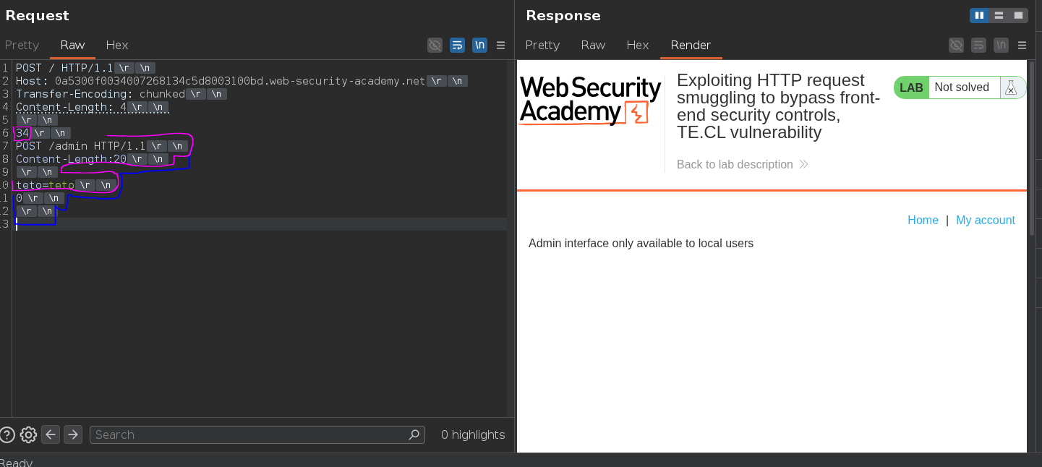Open the Hex tab in Request
Image resolution: width=1042 pixels, height=467 pixels.
(x=117, y=45)
